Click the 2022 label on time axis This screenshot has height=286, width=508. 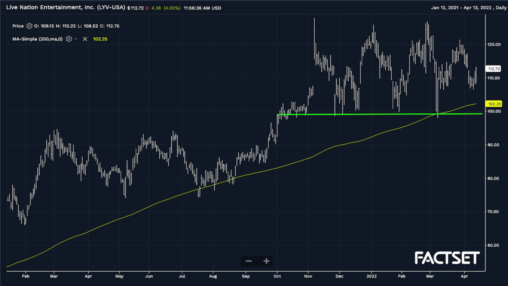371,275
